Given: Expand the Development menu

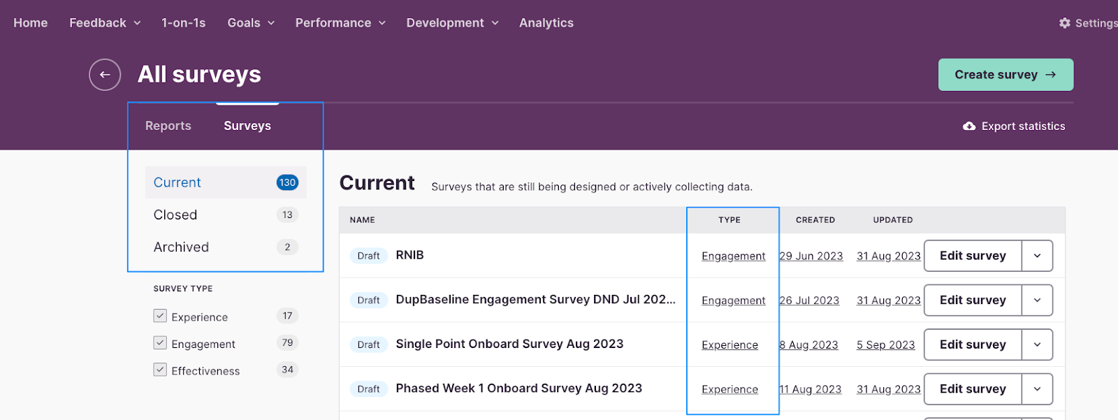Looking at the screenshot, I should 452,23.
